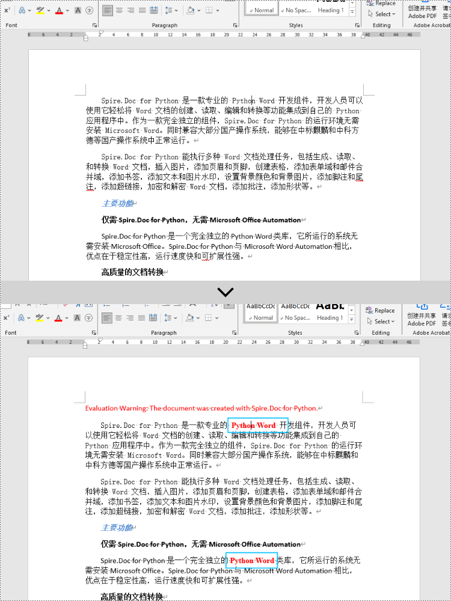The width and height of the screenshot is (451, 601).
Task: Open highlight color dropdown in lower window
Action: pos(48,318)
